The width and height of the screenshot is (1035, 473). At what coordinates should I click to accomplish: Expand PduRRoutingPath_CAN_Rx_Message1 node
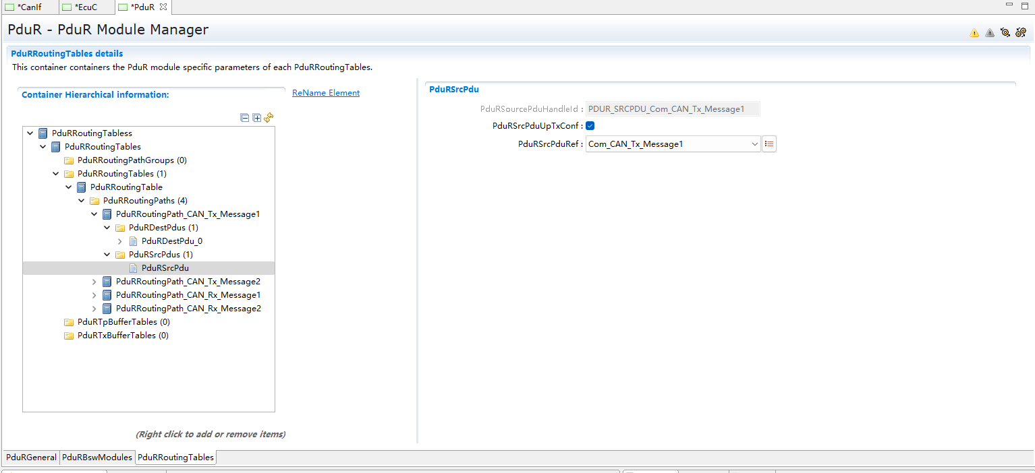94,295
